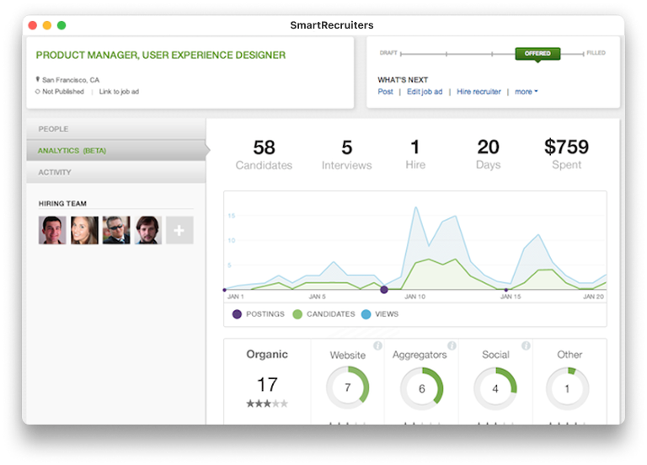Click the info icon next to Website
This screenshot has width=647, height=465.
[x=377, y=345]
